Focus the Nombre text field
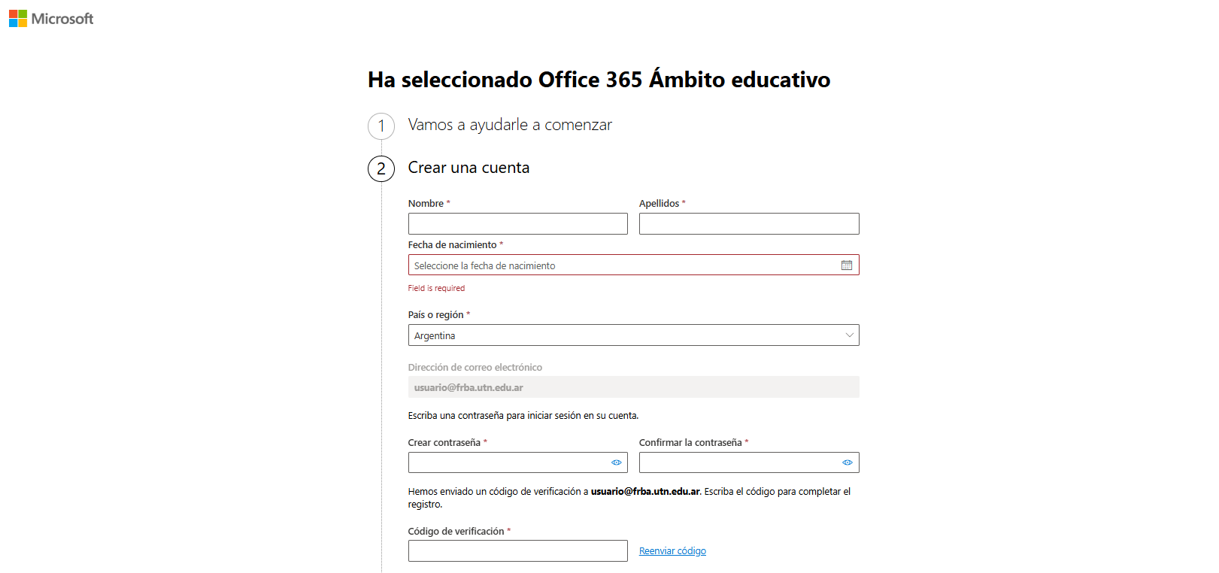 point(517,224)
